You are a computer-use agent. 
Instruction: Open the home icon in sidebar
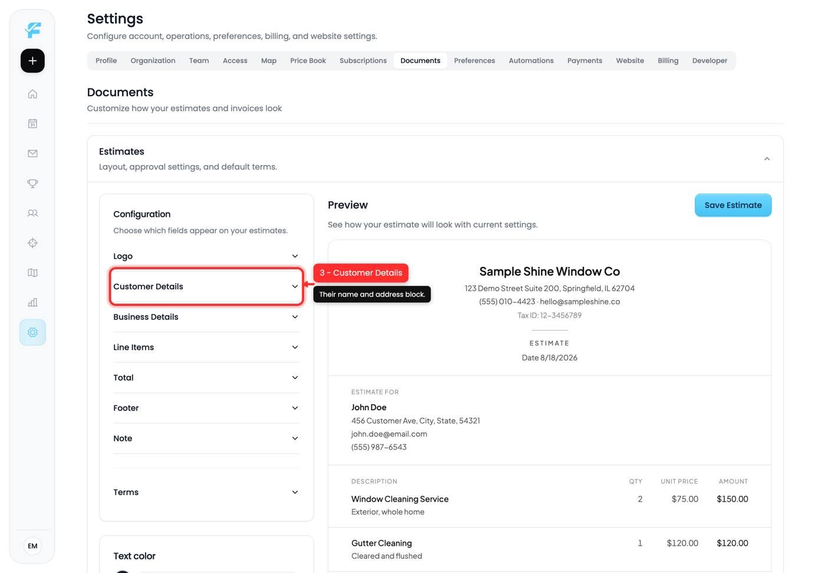pos(32,94)
